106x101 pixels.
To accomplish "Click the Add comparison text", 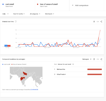I will point(82,5).
